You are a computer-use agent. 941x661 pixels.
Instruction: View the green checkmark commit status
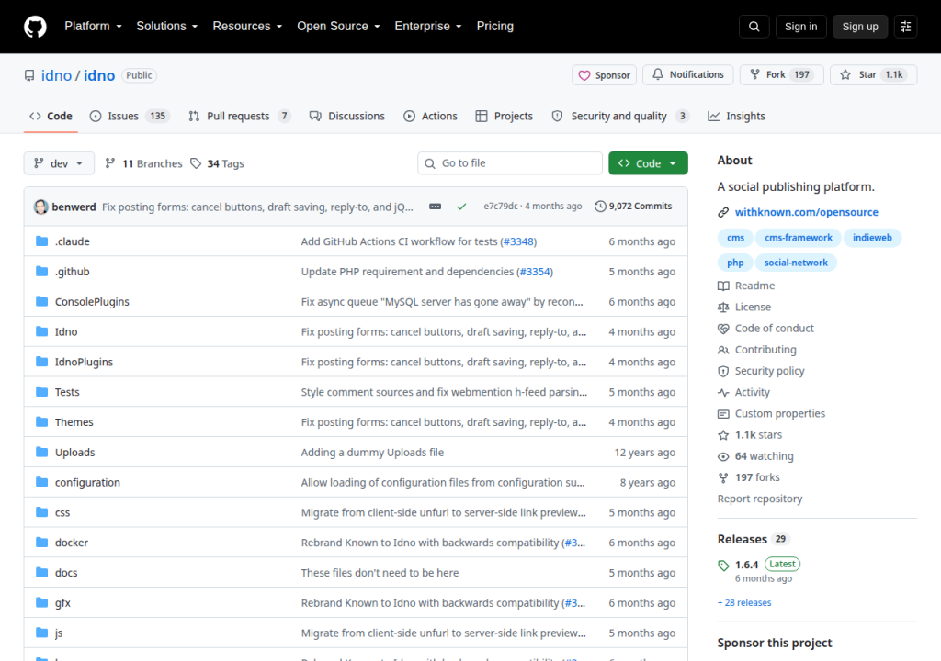click(x=461, y=207)
